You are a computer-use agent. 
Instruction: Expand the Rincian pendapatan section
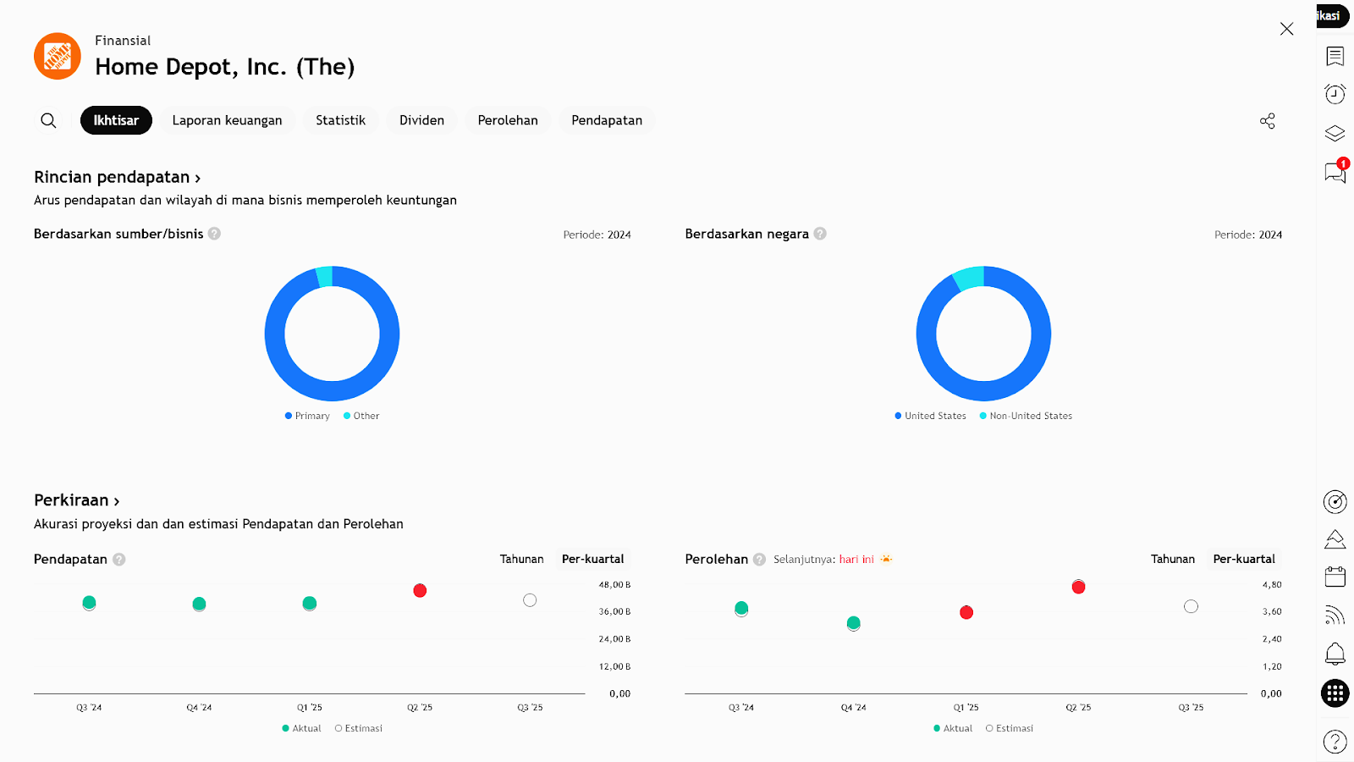(117, 177)
